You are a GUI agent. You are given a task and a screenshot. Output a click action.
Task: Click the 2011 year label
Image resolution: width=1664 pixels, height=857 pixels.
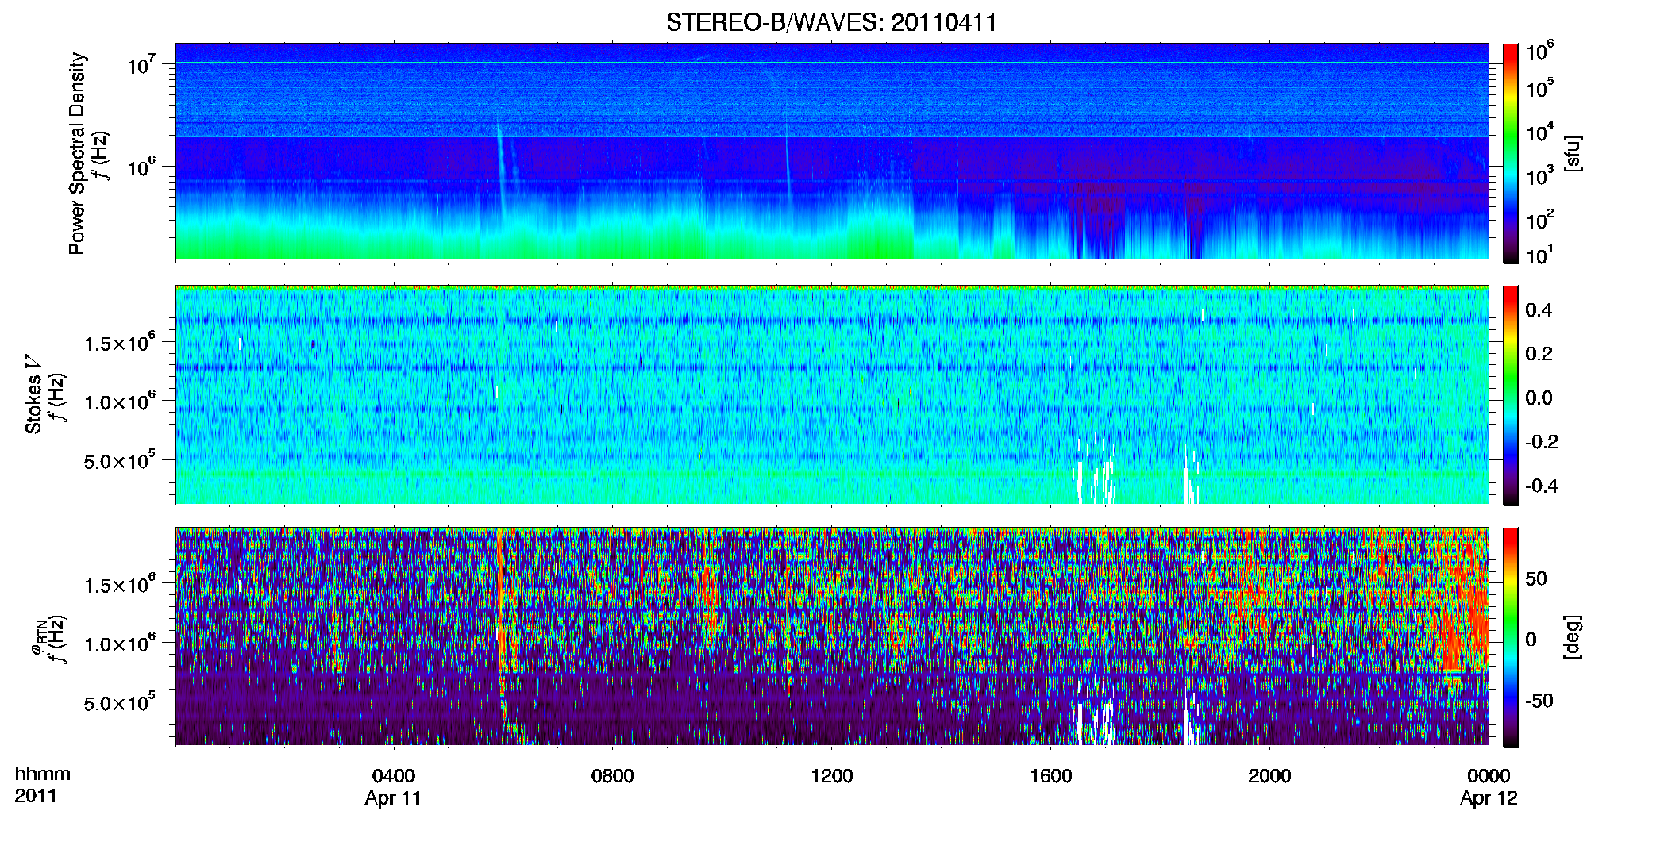36,796
